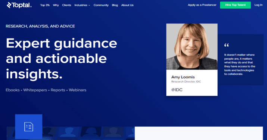Screen dimensions: 267x140
Task: Open the Clients page
Action: coord(66,5)
